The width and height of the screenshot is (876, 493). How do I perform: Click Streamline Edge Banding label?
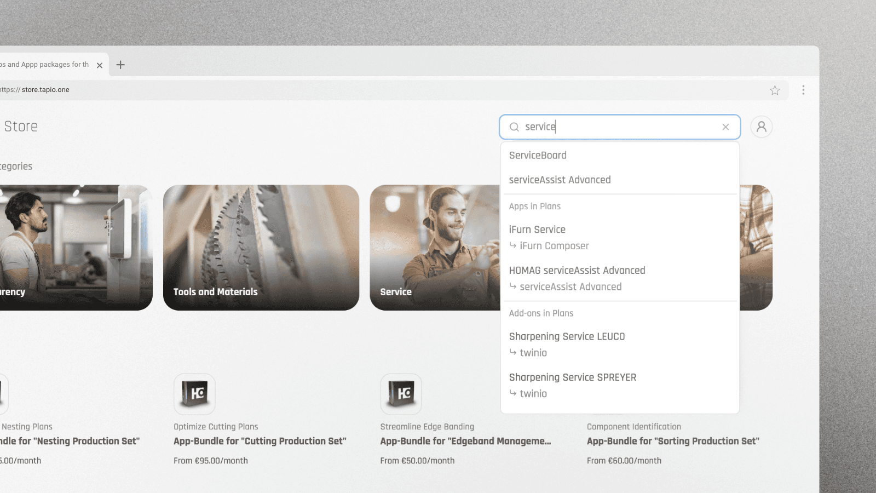[427, 427]
